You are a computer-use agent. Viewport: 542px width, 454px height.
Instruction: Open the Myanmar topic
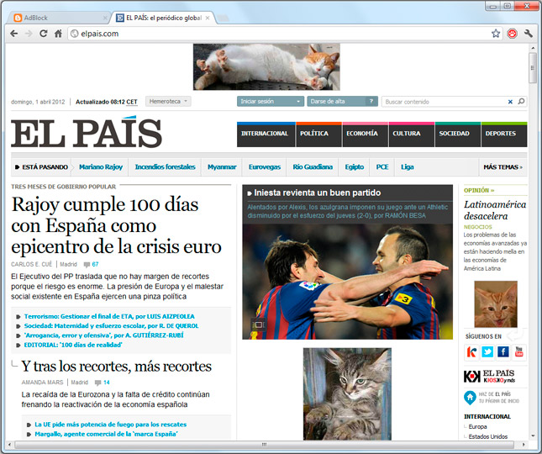pyautogui.click(x=222, y=167)
